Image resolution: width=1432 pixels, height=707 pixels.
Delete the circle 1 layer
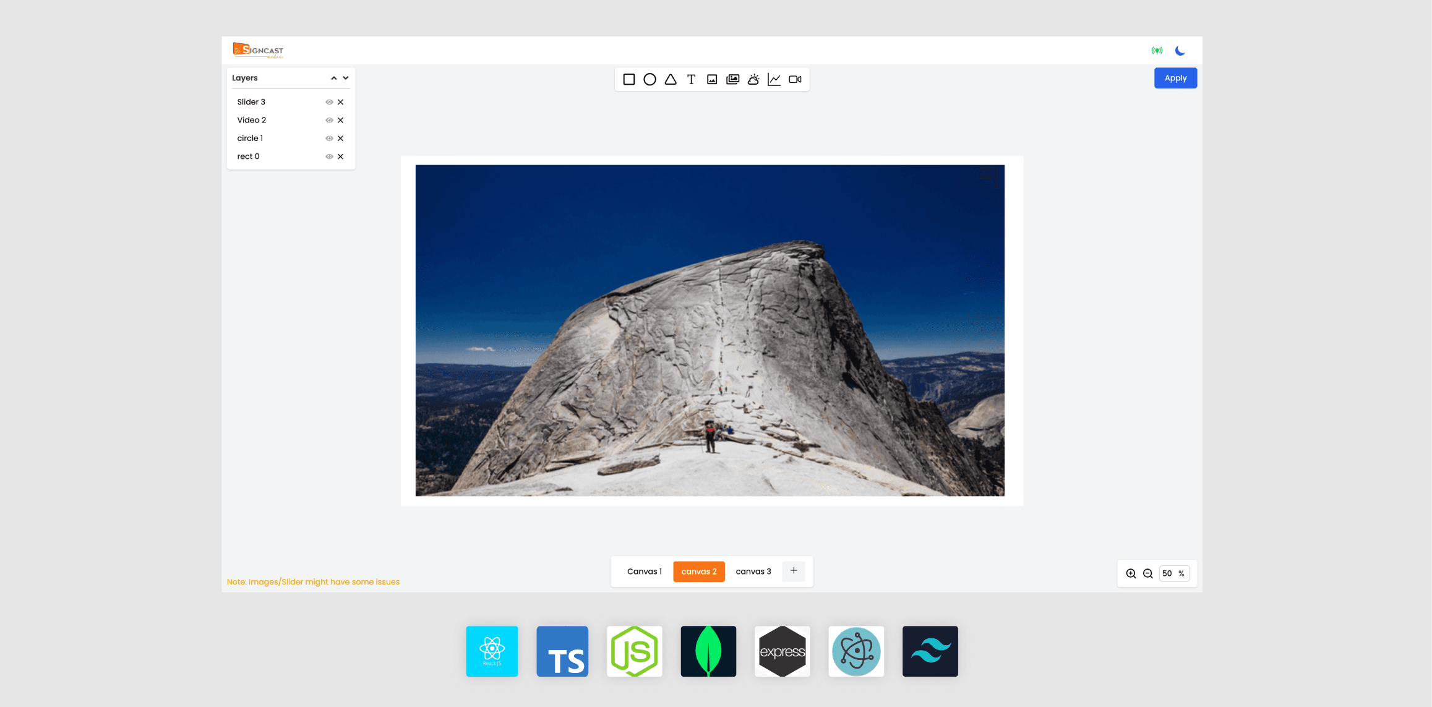[340, 139]
